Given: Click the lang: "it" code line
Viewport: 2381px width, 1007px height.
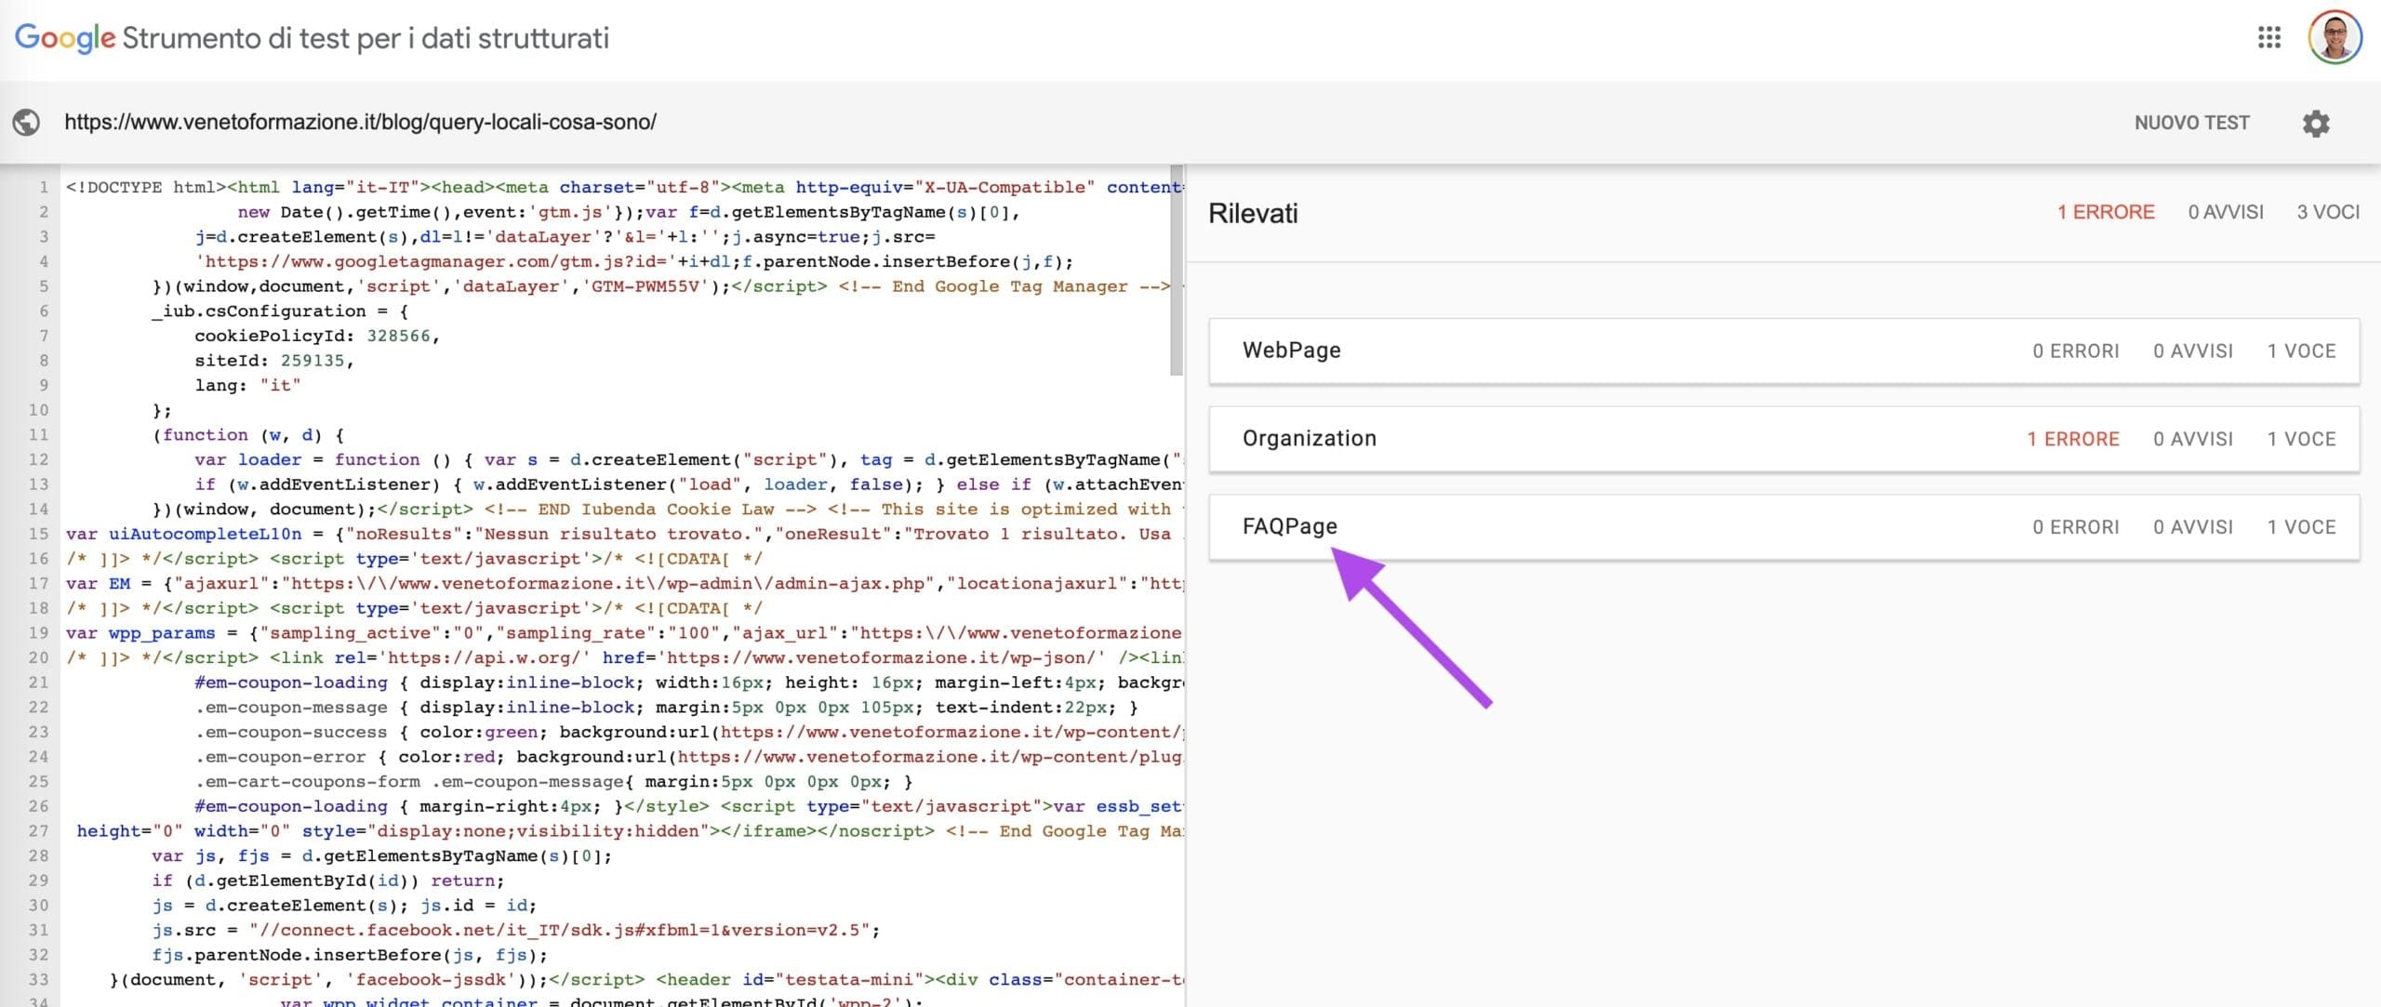Looking at the screenshot, I should (247, 385).
